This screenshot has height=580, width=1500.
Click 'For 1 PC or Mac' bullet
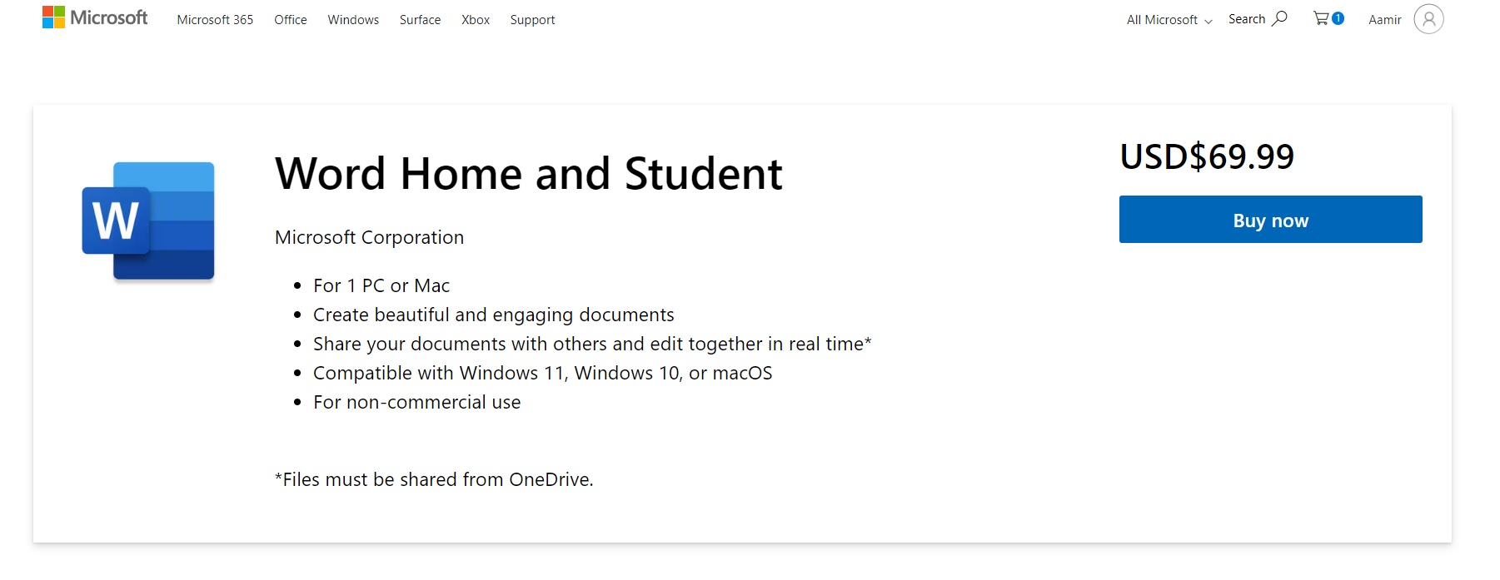(x=381, y=286)
